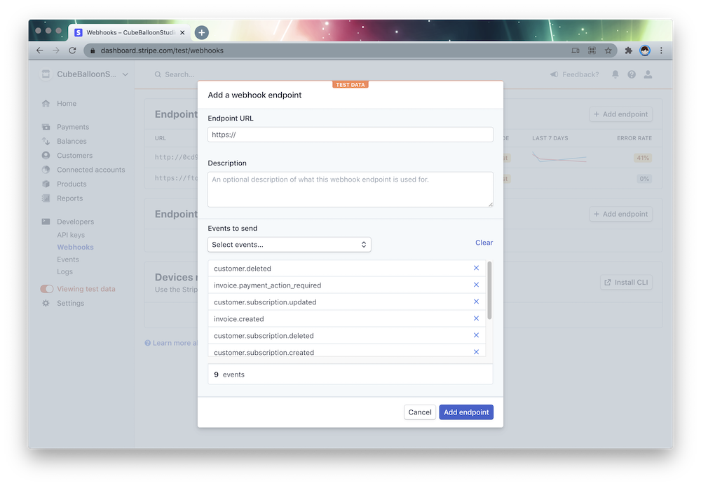Remove customer.subscription.updated event
The image size is (701, 486).
pyautogui.click(x=476, y=302)
